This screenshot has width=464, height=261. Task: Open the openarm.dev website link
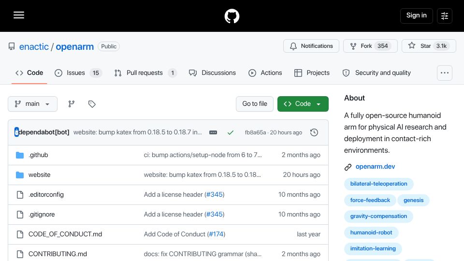point(375,167)
